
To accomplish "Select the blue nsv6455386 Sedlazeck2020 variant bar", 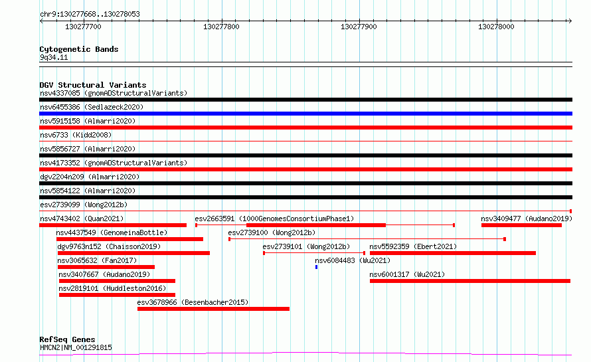I will [305, 114].
